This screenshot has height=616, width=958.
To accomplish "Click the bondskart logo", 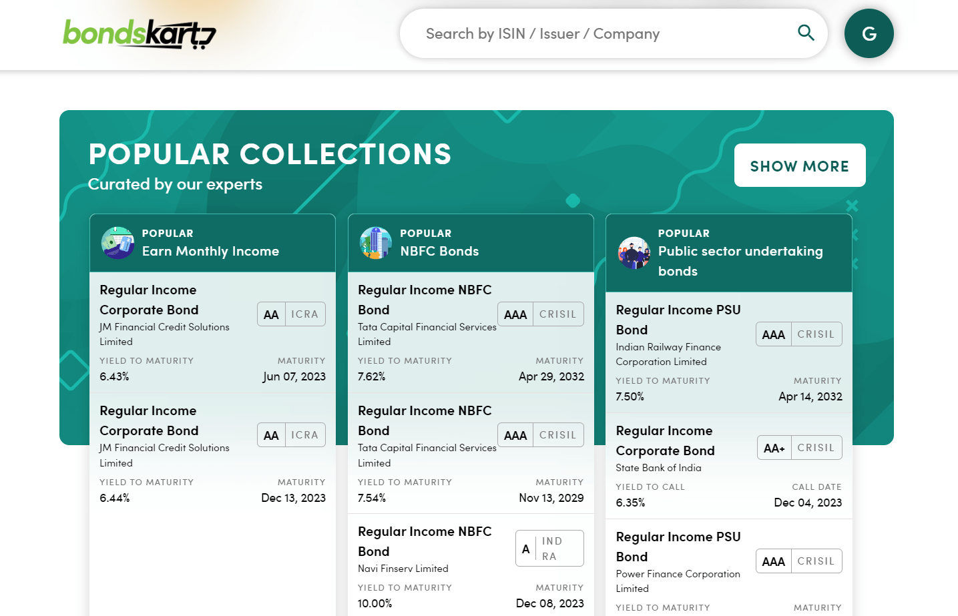I will 140,34.
